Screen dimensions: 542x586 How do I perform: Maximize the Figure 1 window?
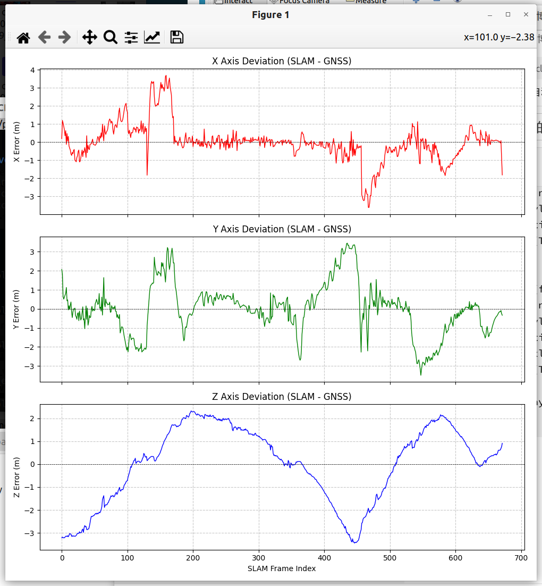(x=507, y=14)
